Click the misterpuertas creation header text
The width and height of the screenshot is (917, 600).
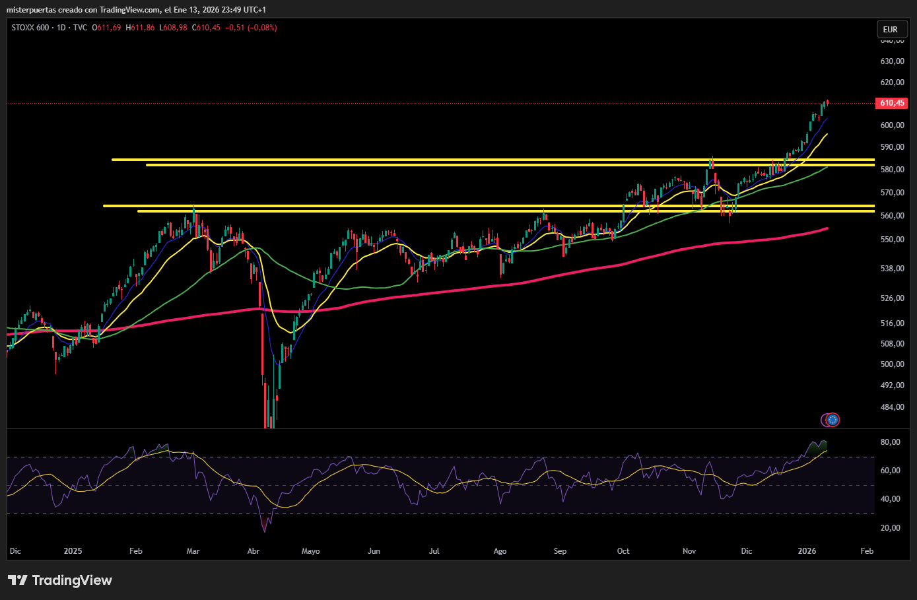click(137, 10)
